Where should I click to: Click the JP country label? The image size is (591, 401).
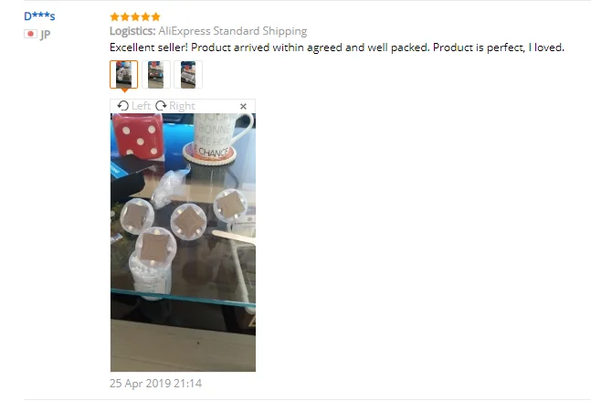coord(46,35)
